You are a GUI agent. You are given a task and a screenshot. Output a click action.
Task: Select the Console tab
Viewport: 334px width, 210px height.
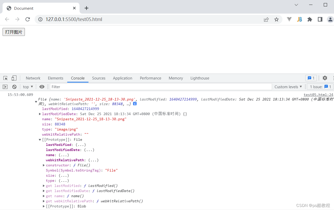click(x=78, y=78)
